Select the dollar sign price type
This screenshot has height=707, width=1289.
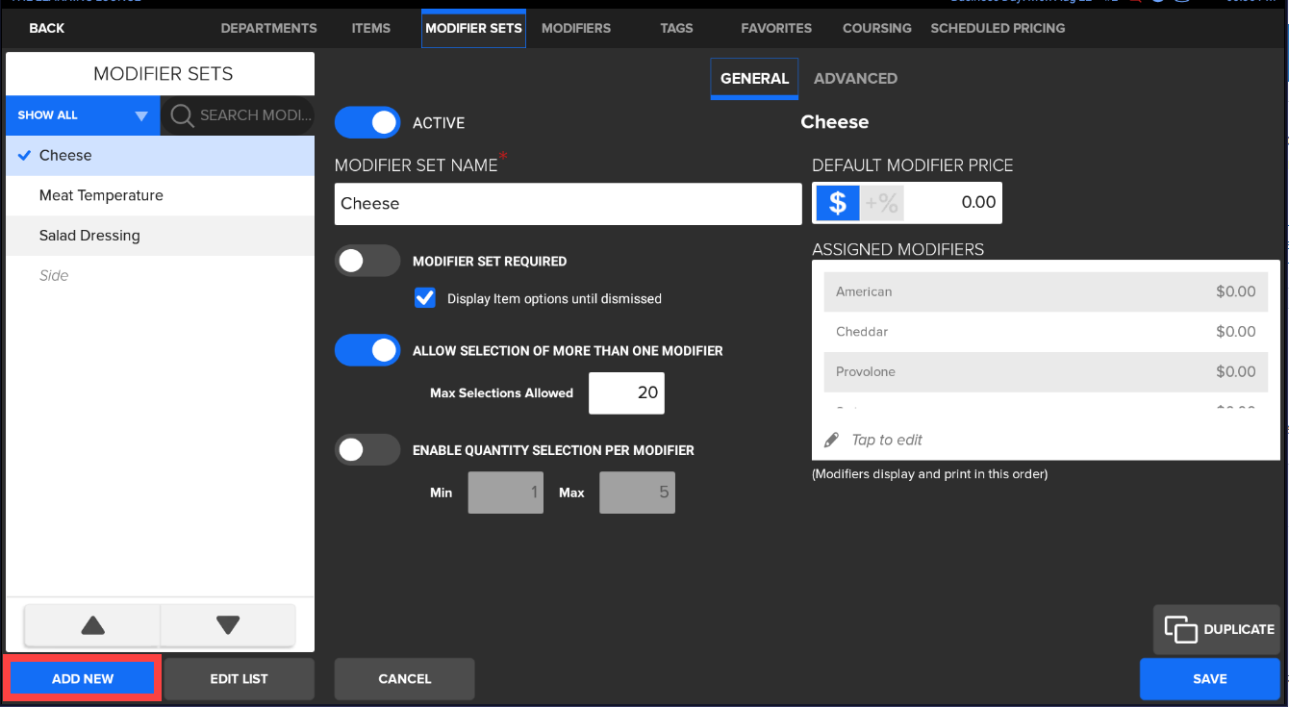coord(837,203)
